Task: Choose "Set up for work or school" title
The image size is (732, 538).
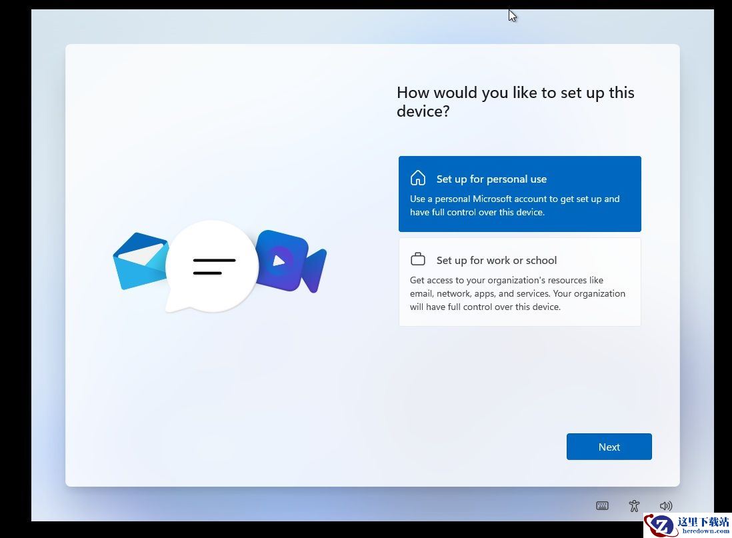Action: click(x=497, y=260)
